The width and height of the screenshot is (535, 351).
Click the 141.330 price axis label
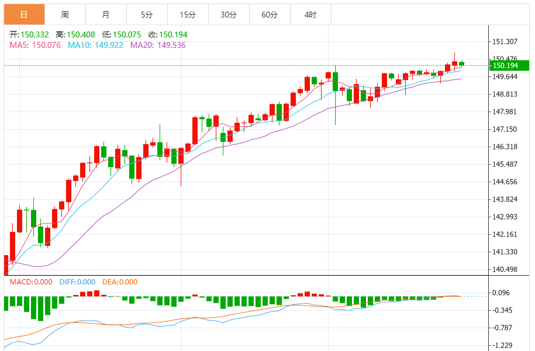coord(505,252)
